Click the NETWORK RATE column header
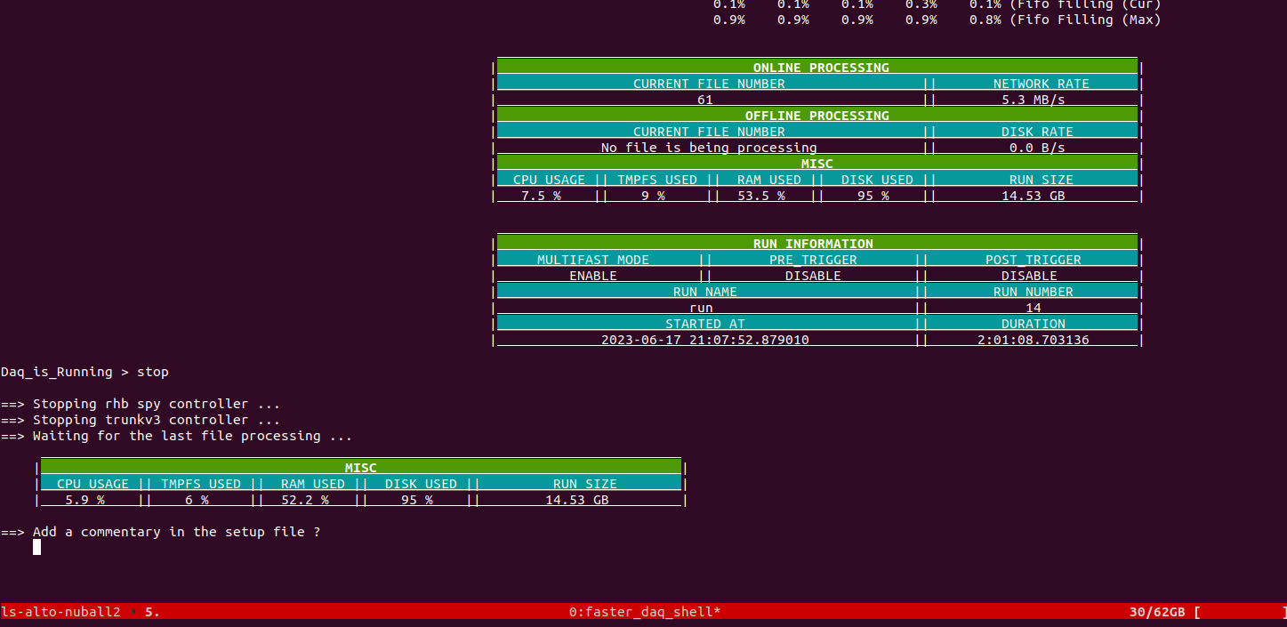Screen dimensions: 1287x627 (x=1041, y=84)
